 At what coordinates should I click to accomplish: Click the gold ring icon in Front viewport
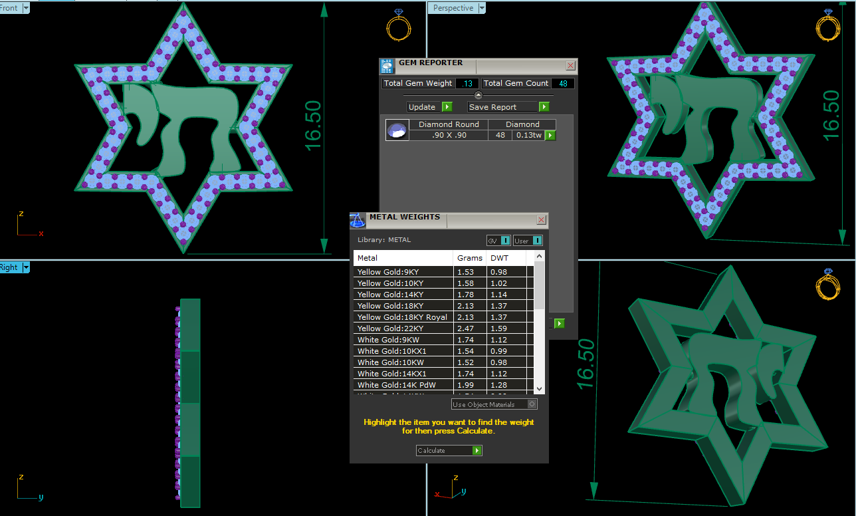pos(399,25)
